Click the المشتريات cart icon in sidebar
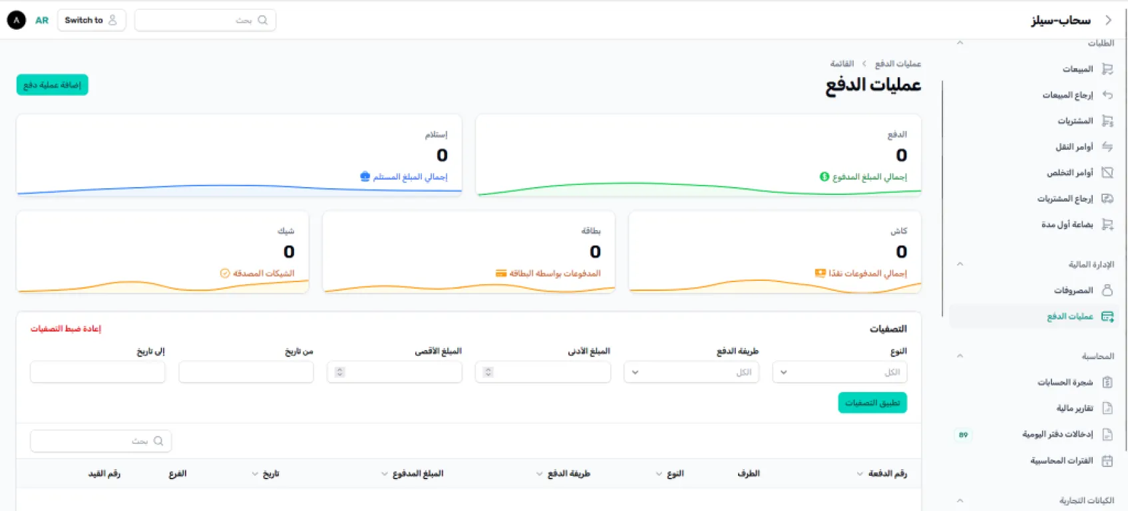This screenshot has width=1128, height=511. pyautogui.click(x=1108, y=120)
